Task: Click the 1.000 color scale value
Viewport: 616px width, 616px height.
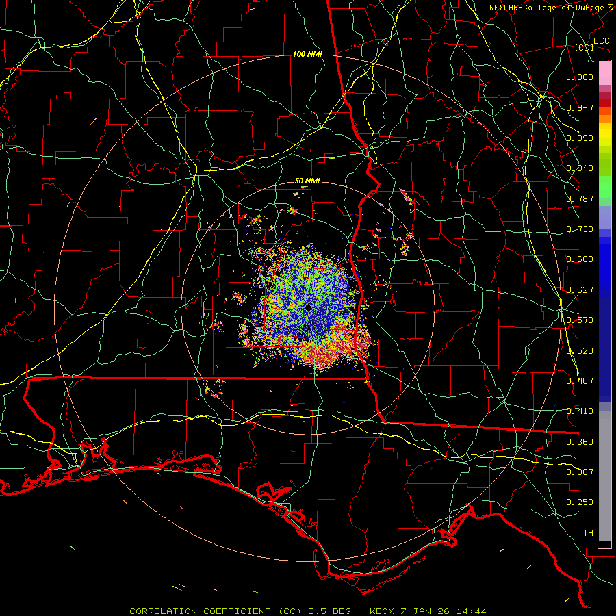Action: pyautogui.click(x=580, y=77)
